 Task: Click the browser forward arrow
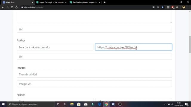pos(7,7)
